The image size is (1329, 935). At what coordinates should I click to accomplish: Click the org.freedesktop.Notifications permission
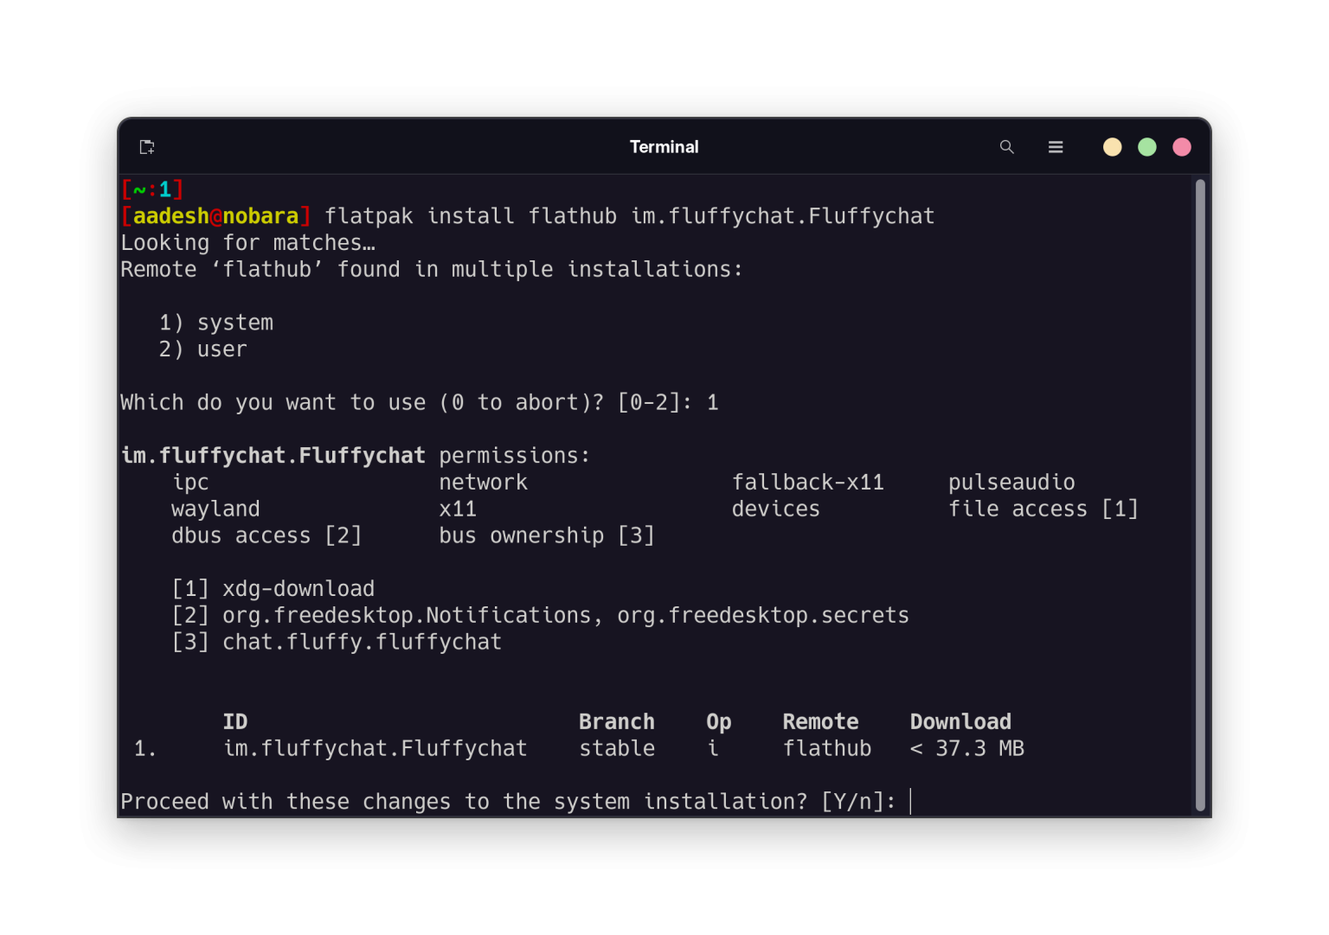click(x=407, y=615)
